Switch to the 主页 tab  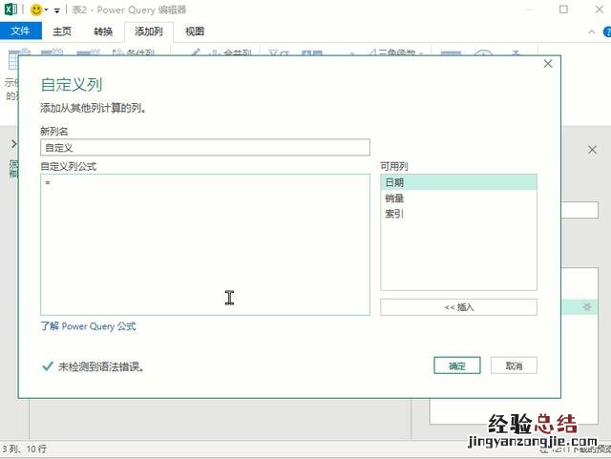(62, 31)
